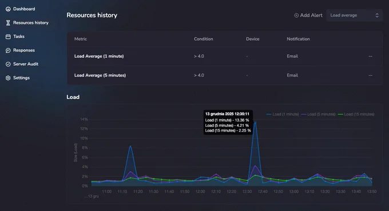Click the 14% label on load axis

[x=84, y=120]
